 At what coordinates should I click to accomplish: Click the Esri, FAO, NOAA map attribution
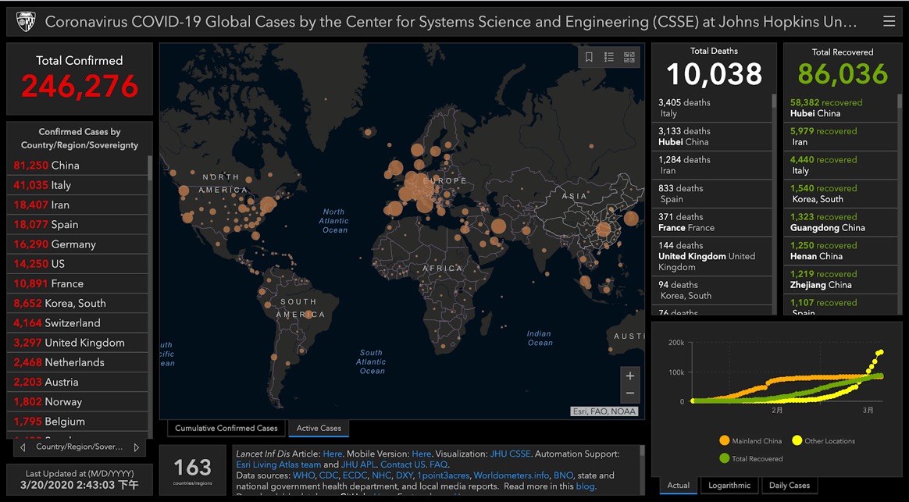click(604, 411)
